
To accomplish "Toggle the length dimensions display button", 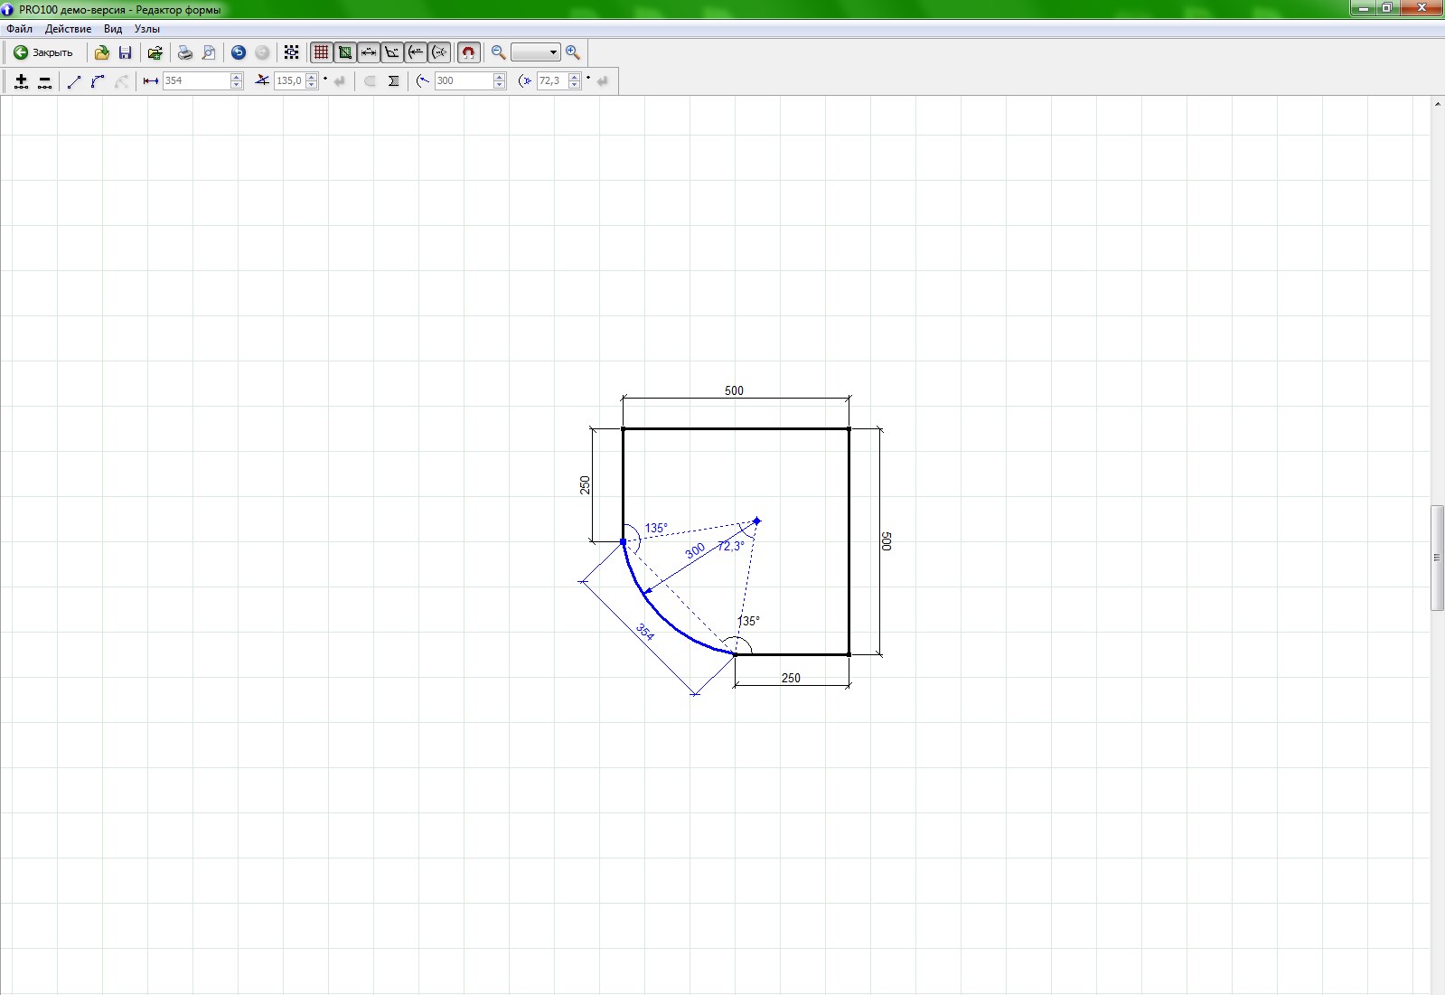I will [369, 52].
